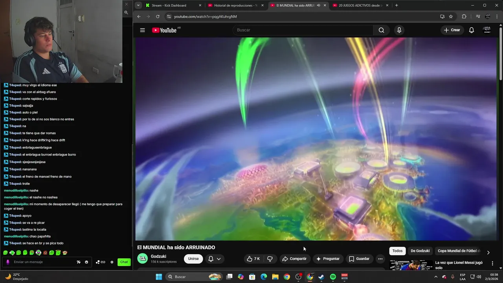Go to the YouTube home logo
The image size is (503, 283).
pos(164,30)
